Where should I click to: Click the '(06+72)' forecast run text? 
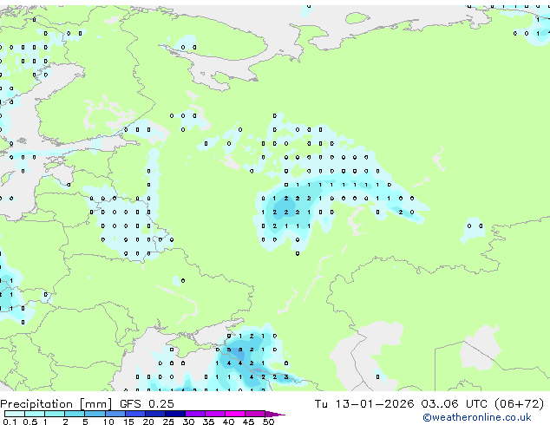[519, 404]
